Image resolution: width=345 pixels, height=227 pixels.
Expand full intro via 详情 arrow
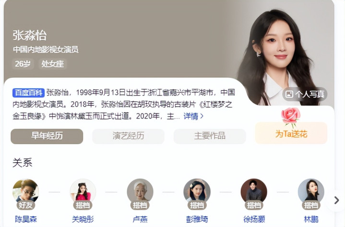[x=193, y=116]
